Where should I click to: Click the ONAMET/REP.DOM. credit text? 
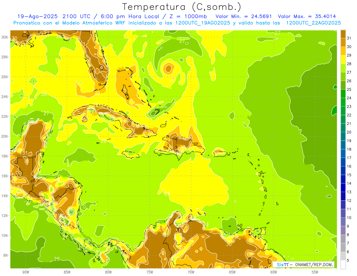pos(314,264)
